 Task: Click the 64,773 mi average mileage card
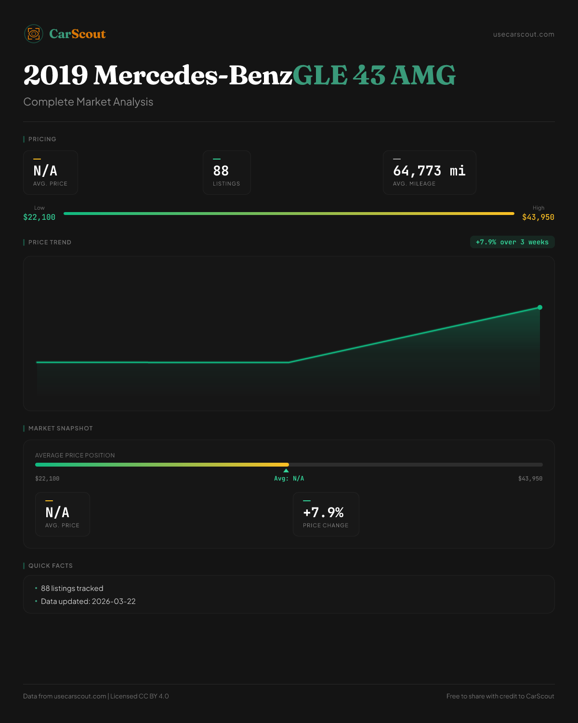[429, 173]
